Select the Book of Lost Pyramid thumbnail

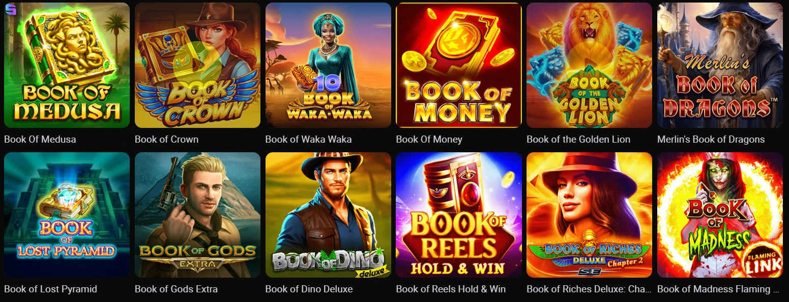[67, 215]
